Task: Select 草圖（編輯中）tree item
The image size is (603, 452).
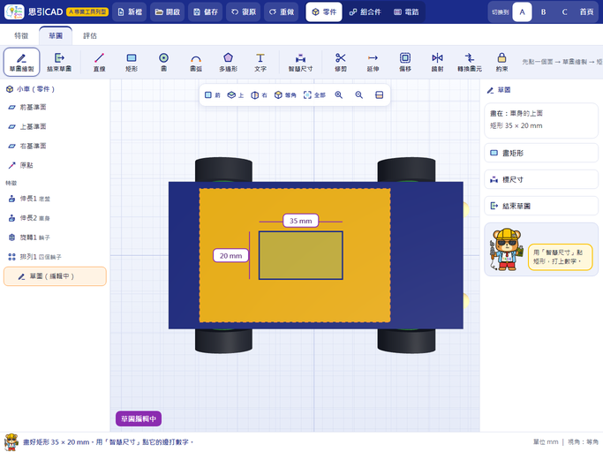Action: [55, 276]
